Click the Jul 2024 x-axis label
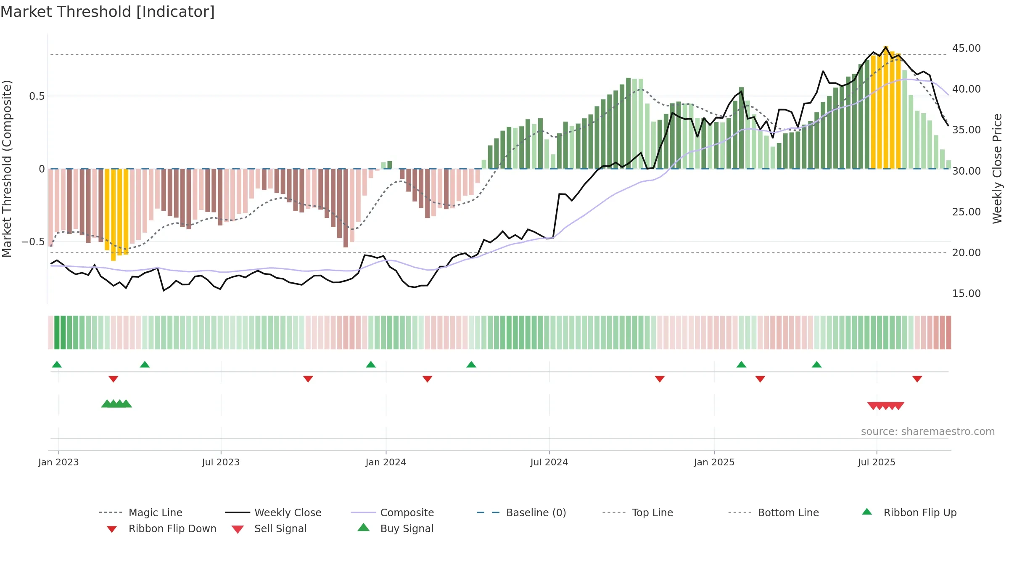The height and width of the screenshot is (568, 1009). click(549, 462)
